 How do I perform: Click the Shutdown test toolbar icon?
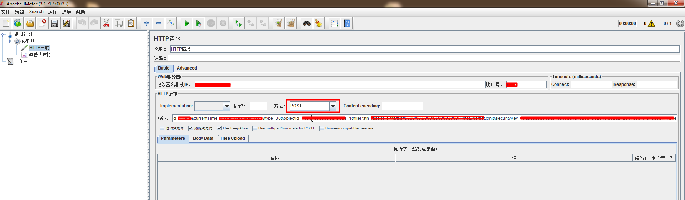point(223,24)
